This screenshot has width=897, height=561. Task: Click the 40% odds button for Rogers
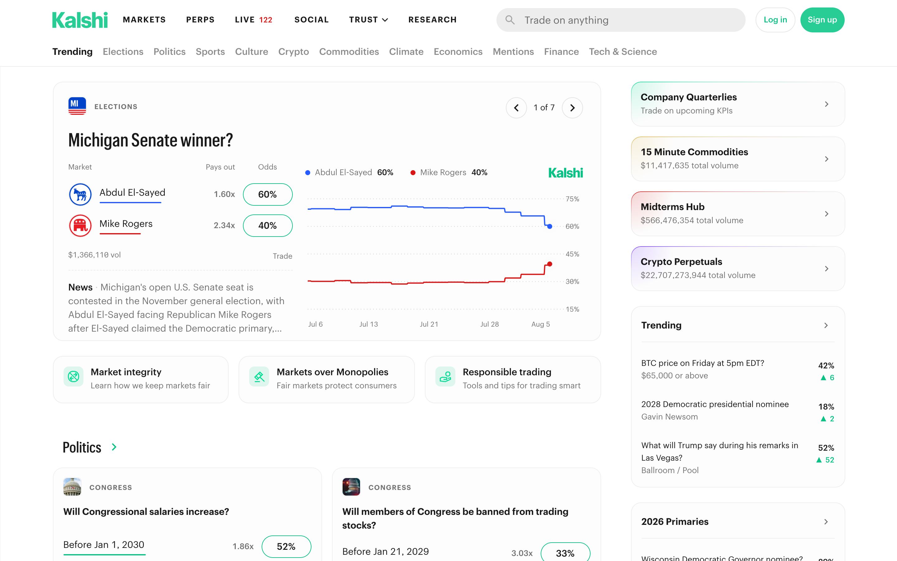268,225
